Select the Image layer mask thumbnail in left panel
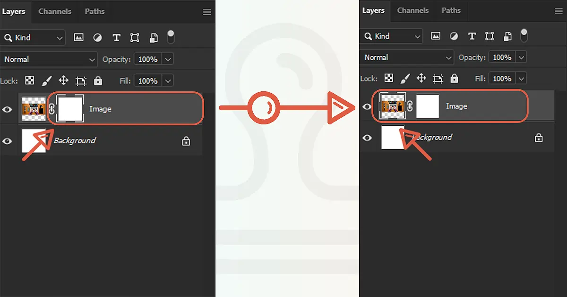Viewport: 567px width, 297px height. (x=70, y=109)
